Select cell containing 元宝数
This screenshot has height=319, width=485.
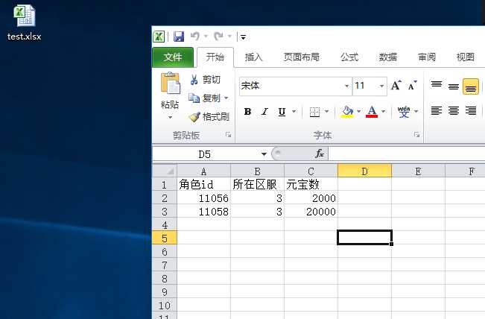[x=311, y=184]
